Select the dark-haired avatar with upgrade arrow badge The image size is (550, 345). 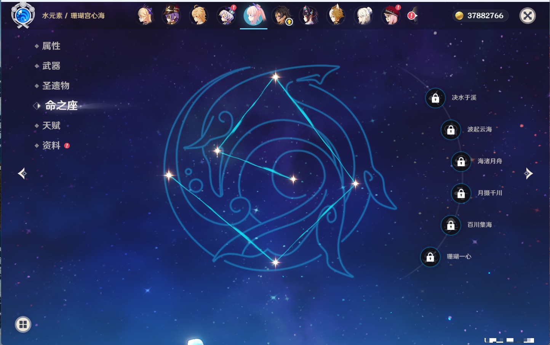(x=281, y=16)
